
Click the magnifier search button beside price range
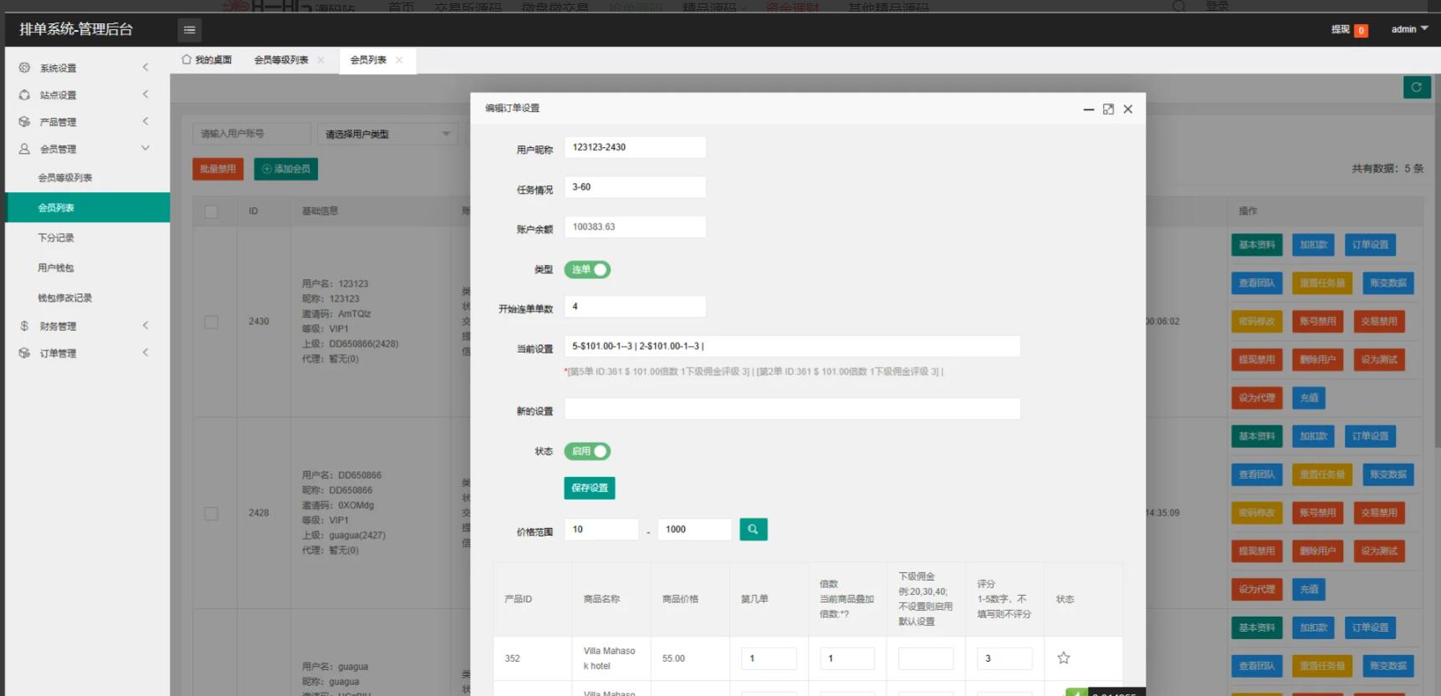753,529
